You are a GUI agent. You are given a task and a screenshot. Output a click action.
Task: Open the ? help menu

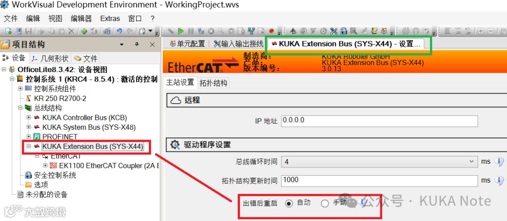153,18
